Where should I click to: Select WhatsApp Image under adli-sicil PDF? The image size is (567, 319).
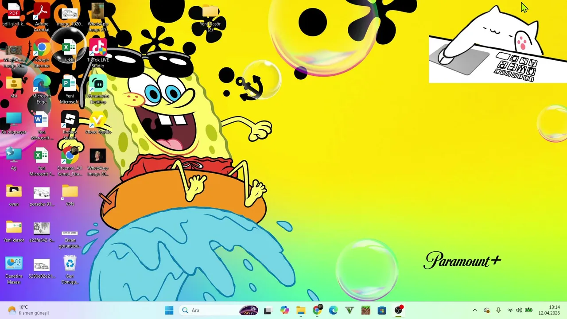[14, 56]
